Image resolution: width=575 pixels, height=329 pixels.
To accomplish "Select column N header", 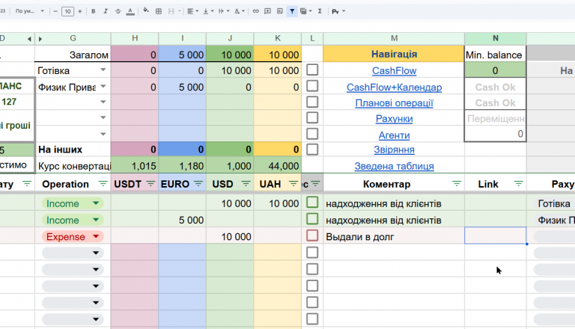I will coord(496,38).
